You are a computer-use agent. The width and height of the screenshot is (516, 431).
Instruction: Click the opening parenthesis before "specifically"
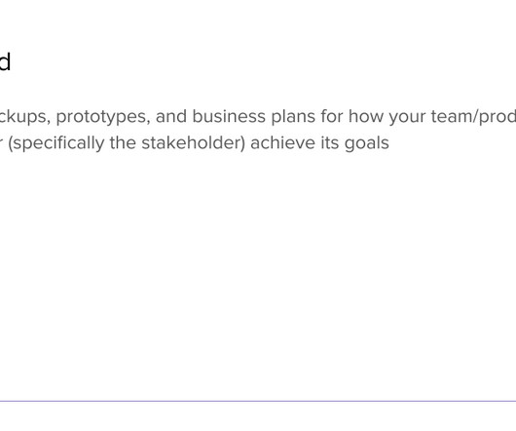[x=10, y=143]
